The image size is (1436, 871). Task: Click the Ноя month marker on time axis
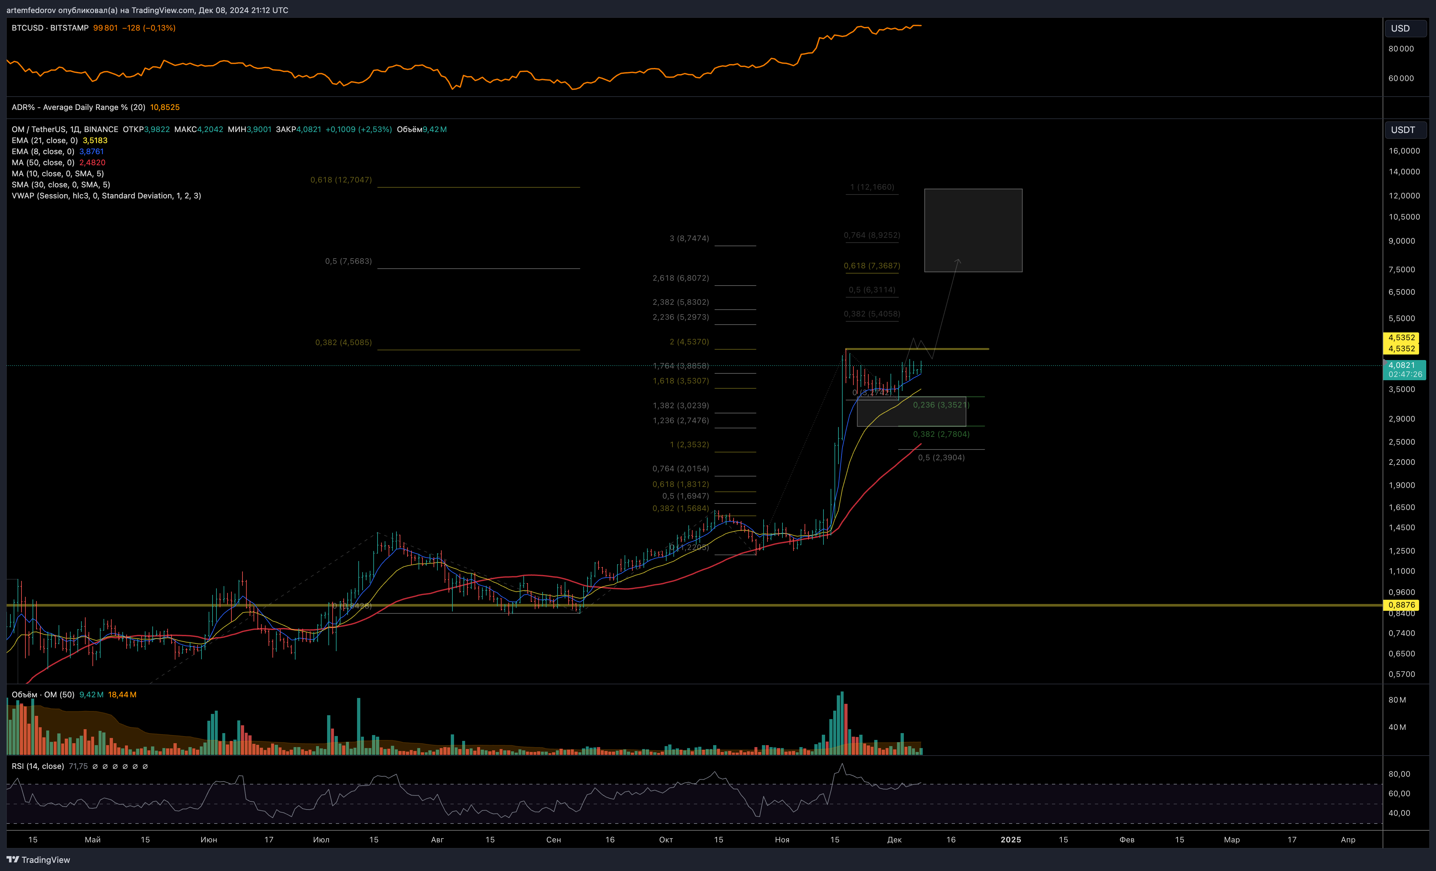coord(782,839)
